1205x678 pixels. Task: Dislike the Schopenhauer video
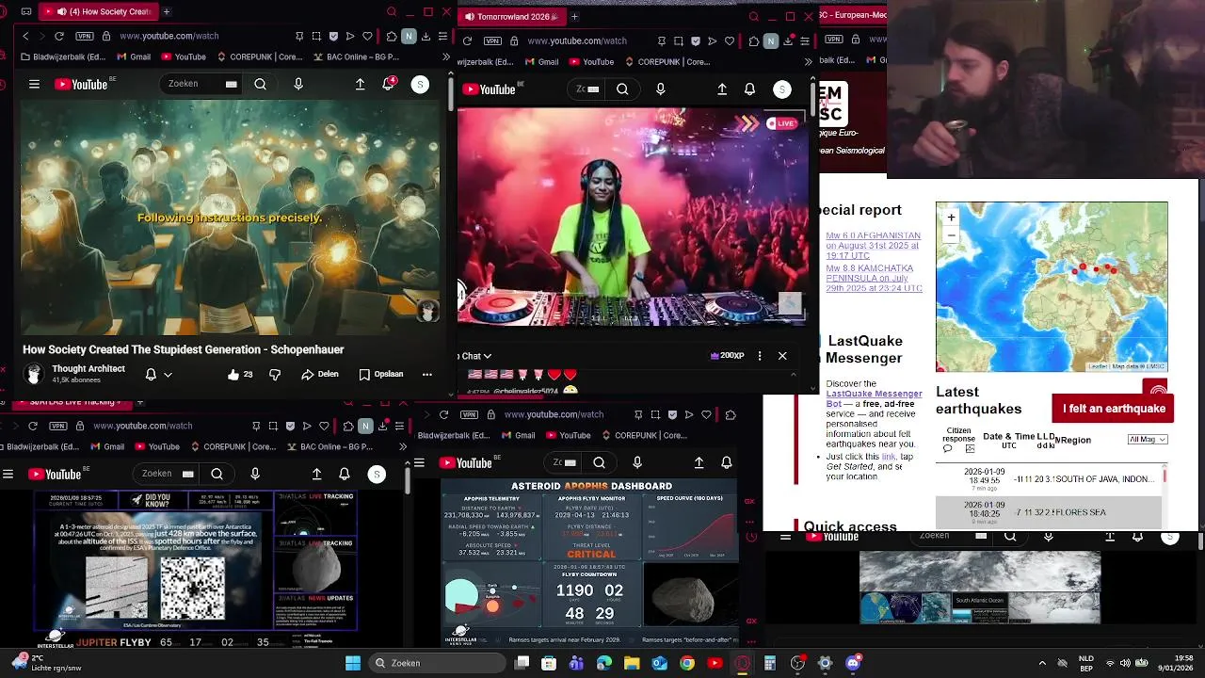click(x=275, y=374)
